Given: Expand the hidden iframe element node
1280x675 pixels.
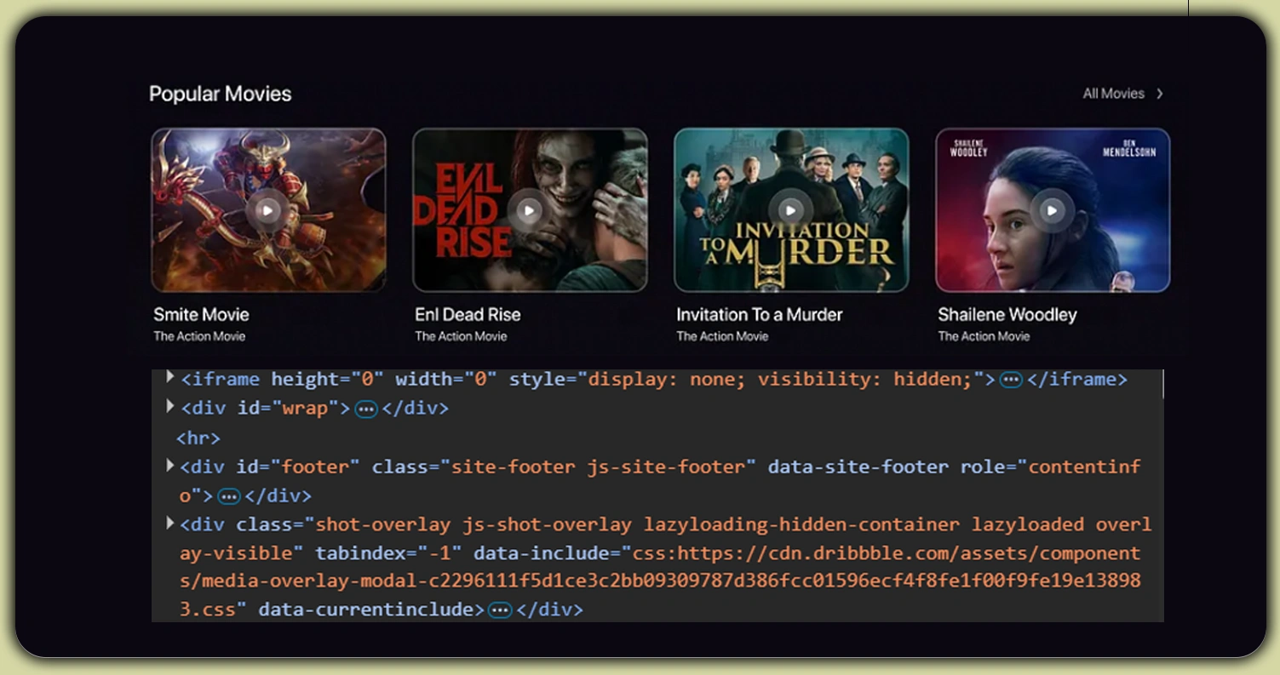Looking at the screenshot, I should pyautogui.click(x=169, y=378).
